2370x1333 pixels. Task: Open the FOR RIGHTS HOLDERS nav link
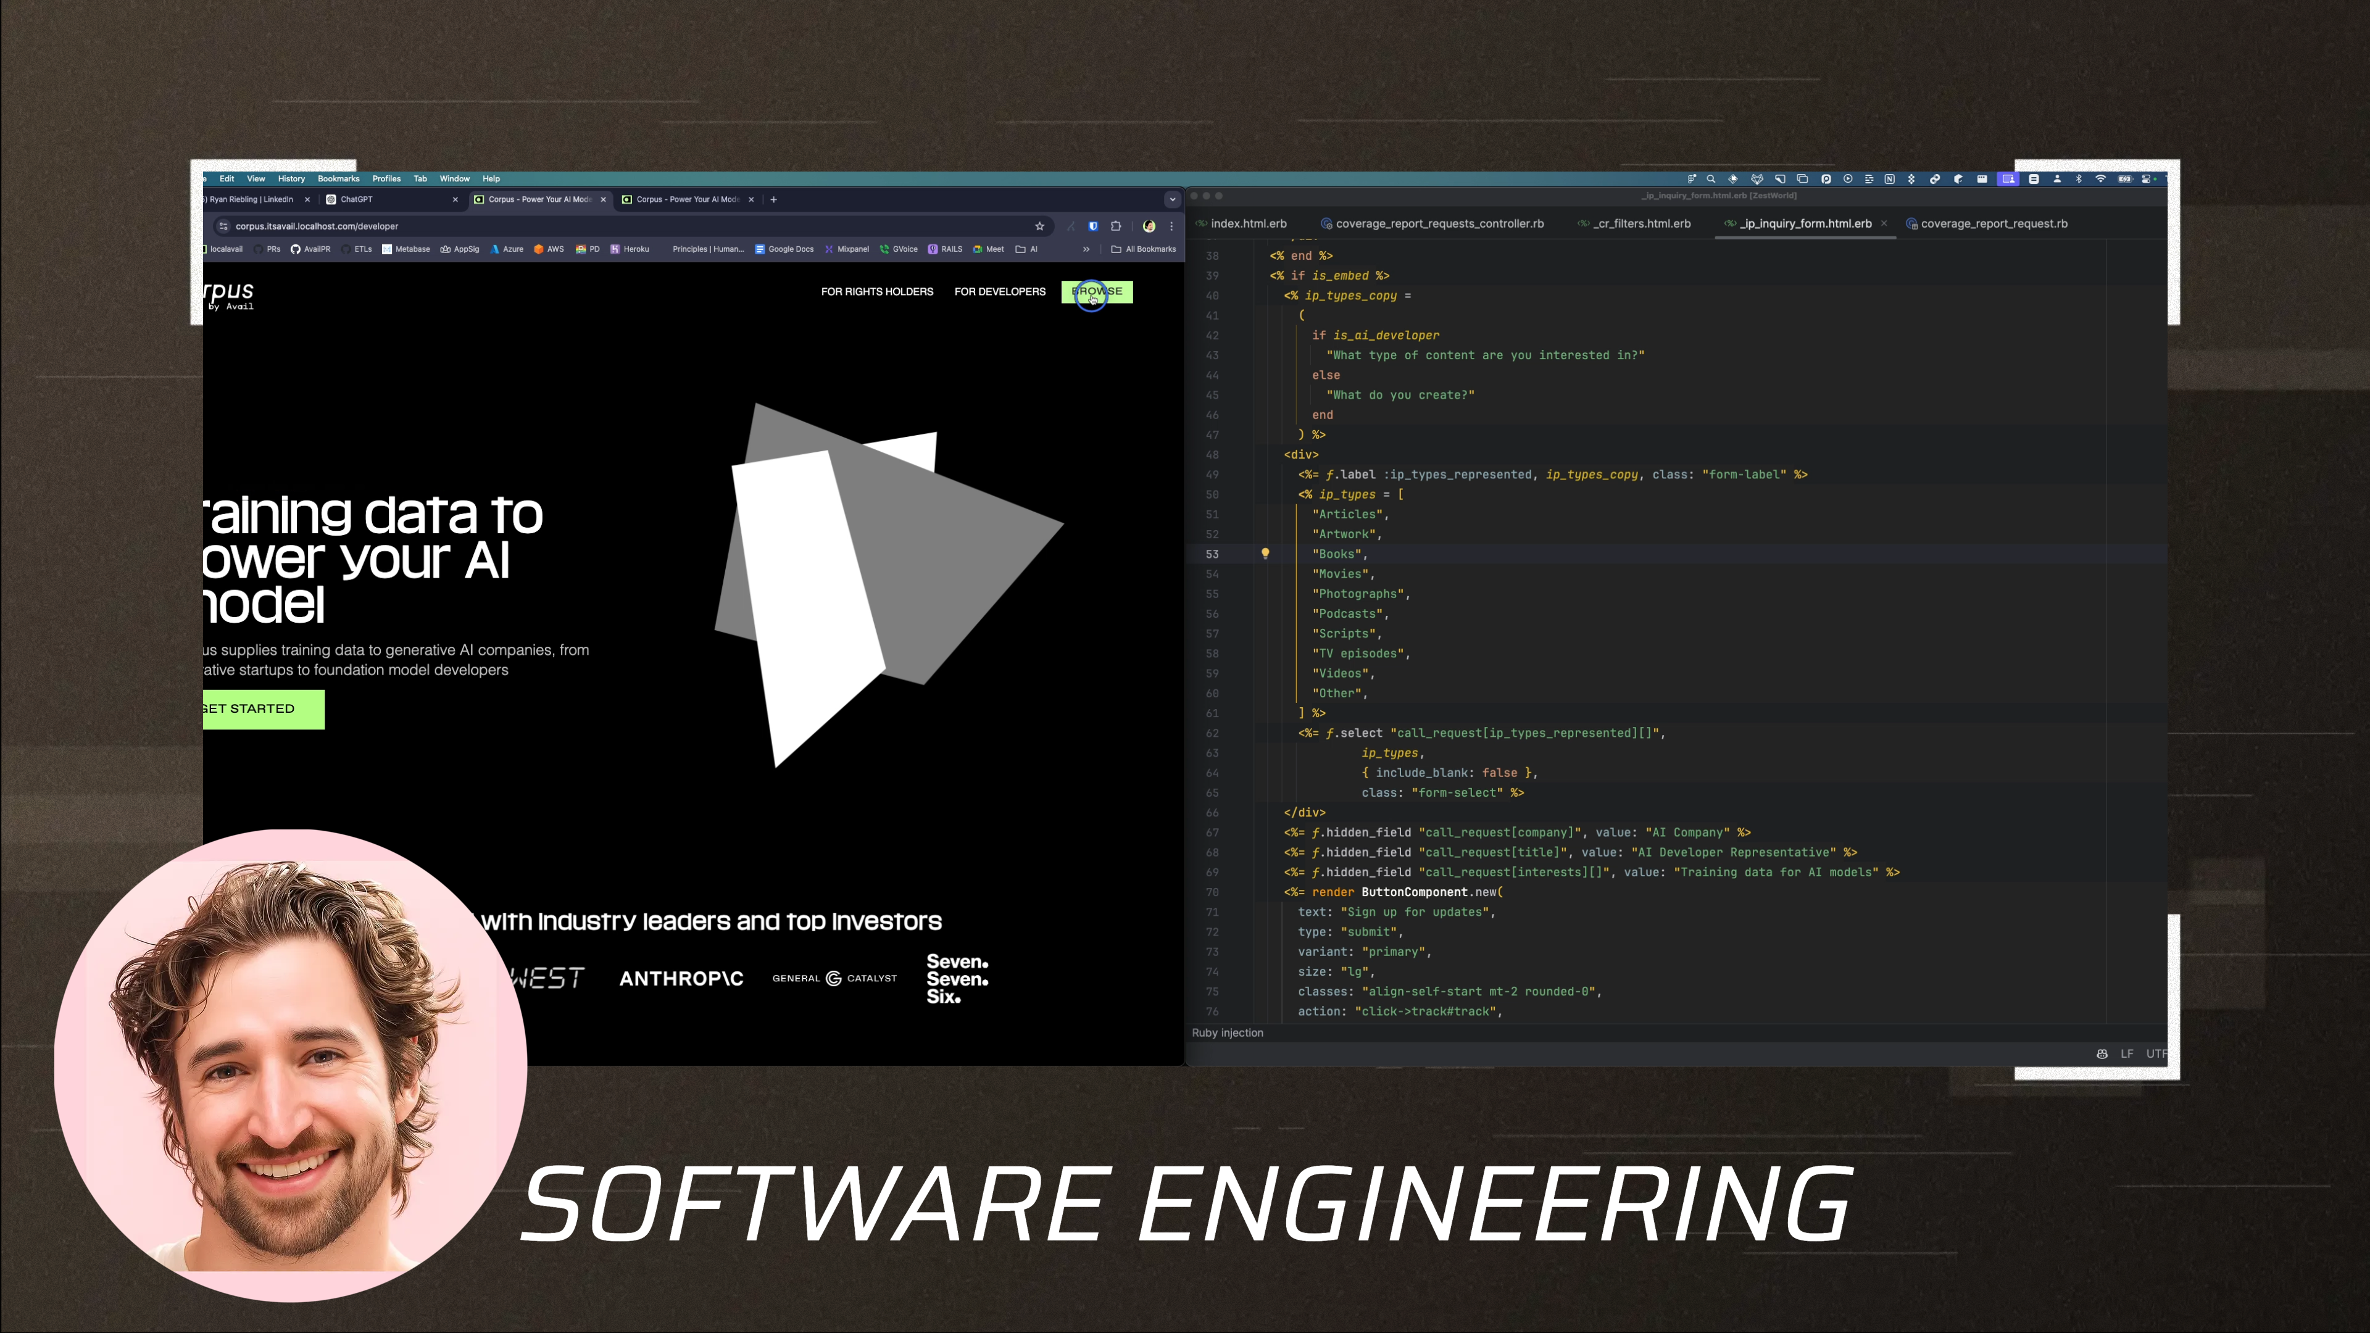[x=877, y=292]
